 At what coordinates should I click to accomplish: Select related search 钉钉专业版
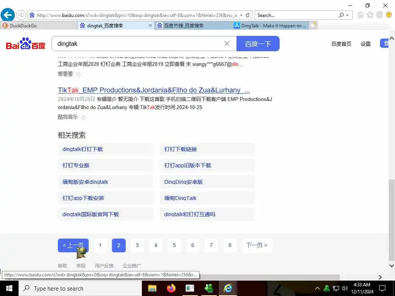click(x=105, y=165)
